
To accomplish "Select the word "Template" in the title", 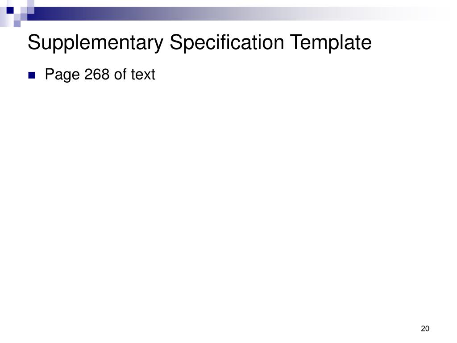I will pos(331,43).
